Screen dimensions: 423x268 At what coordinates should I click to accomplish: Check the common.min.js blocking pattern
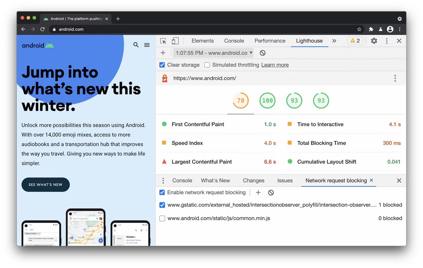coord(162,218)
